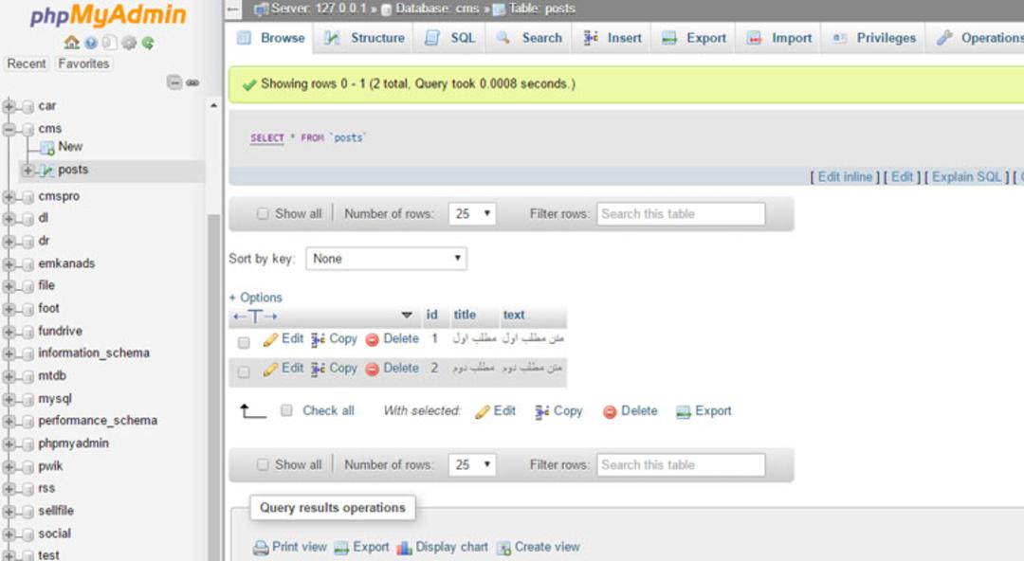Tick the upper Show all checkbox
Image resolution: width=1024 pixels, height=561 pixels.
(263, 213)
